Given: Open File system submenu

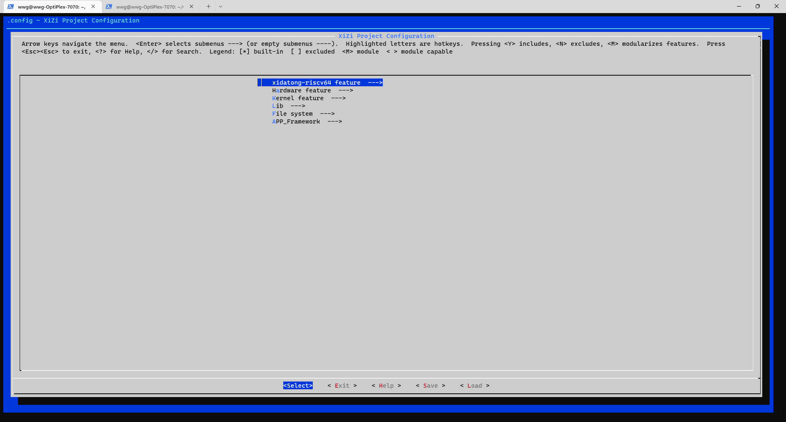Looking at the screenshot, I should coord(303,114).
